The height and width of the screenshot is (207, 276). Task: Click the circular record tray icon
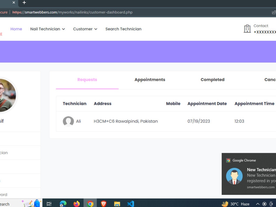(x=264, y=204)
